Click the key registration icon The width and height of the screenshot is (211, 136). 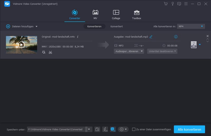[172, 4]
